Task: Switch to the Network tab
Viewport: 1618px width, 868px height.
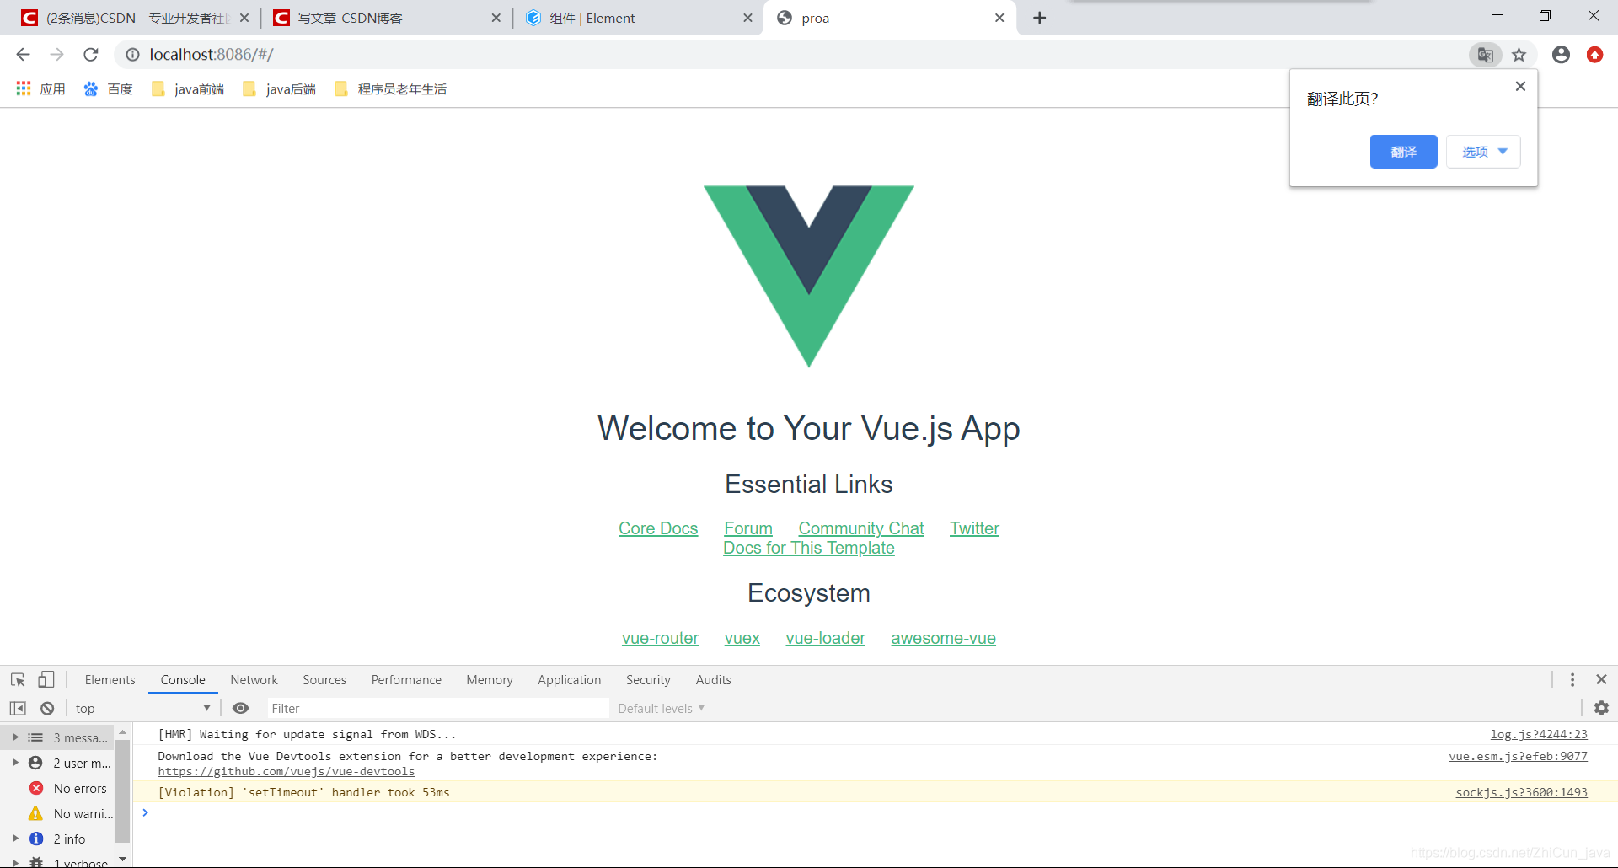Action: pyautogui.click(x=254, y=679)
